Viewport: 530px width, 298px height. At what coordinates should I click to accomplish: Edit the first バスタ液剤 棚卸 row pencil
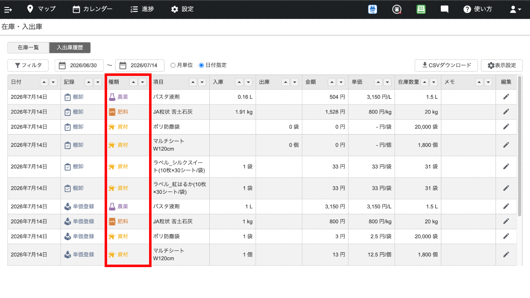(x=506, y=97)
